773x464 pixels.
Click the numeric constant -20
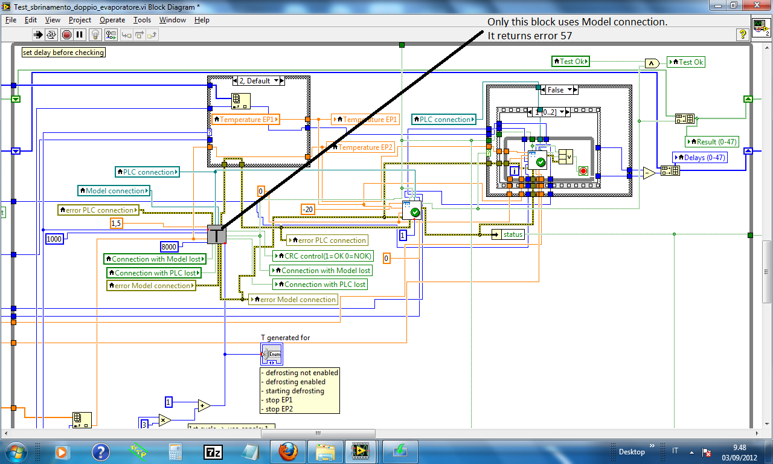(x=309, y=209)
